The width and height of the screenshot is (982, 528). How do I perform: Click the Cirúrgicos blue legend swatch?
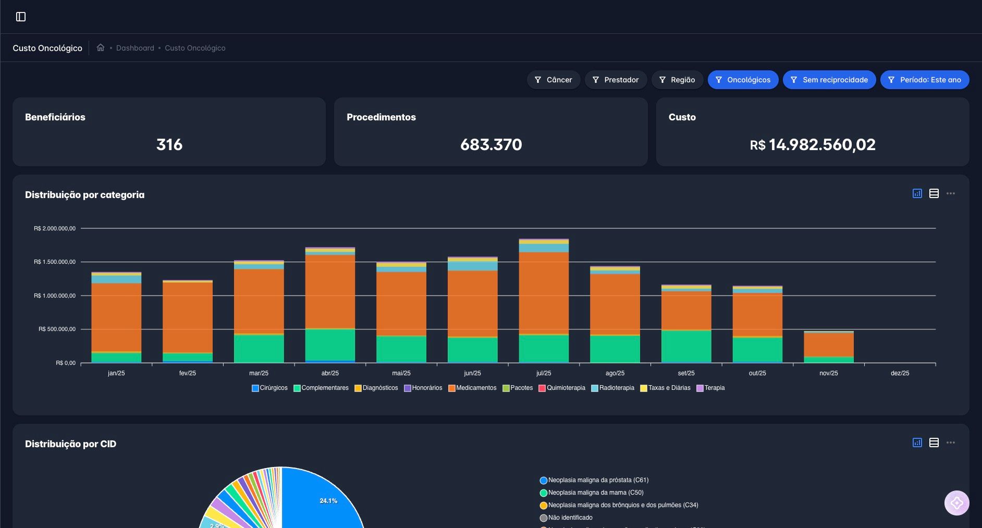coord(255,388)
